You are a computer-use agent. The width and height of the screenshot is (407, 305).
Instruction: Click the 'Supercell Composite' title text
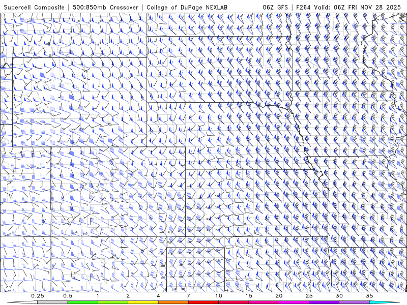[34, 7]
